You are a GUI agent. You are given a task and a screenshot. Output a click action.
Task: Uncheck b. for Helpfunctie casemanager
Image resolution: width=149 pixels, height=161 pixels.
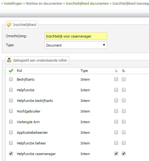click(124, 153)
